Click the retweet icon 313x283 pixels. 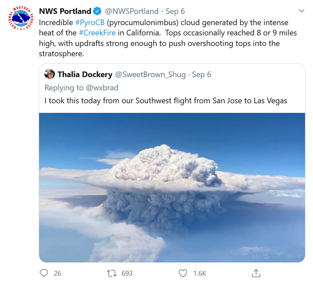coord(111,273)
